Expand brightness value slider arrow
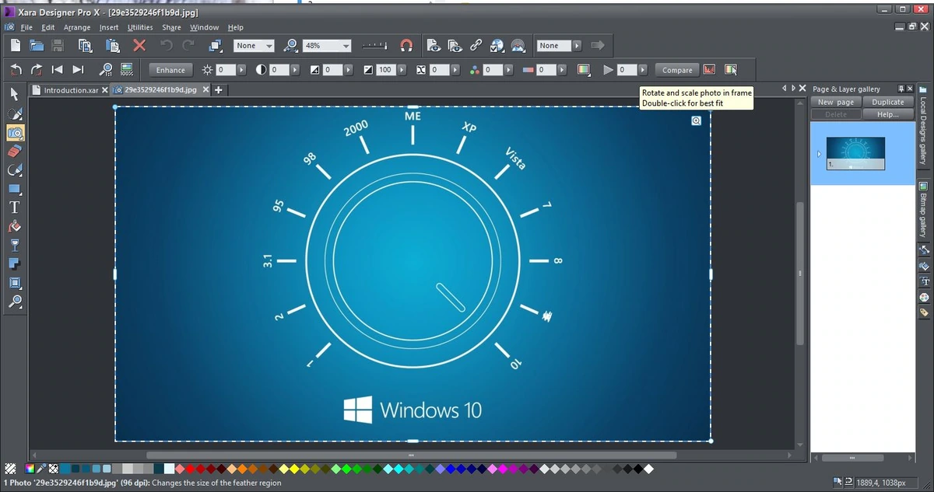 (x=241, y=70)
